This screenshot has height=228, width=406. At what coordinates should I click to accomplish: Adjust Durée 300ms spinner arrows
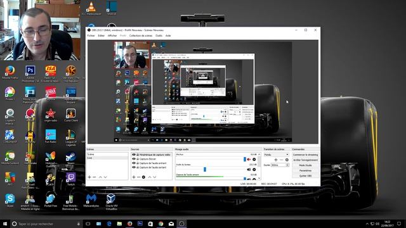point(287,165)
